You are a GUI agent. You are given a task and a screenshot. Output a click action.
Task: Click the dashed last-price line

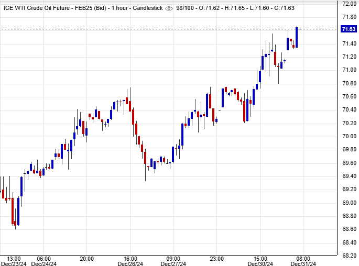pos(157,29)
